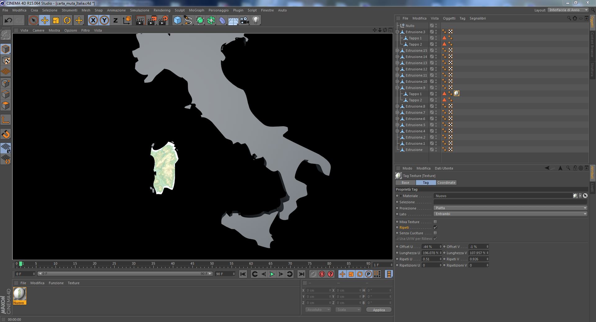Open the Lato dropdown
This screenshot has height=322, width=596.
(510, 214)
